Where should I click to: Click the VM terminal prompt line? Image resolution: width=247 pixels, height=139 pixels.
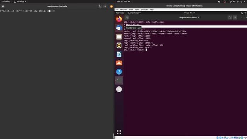(135, 50)
